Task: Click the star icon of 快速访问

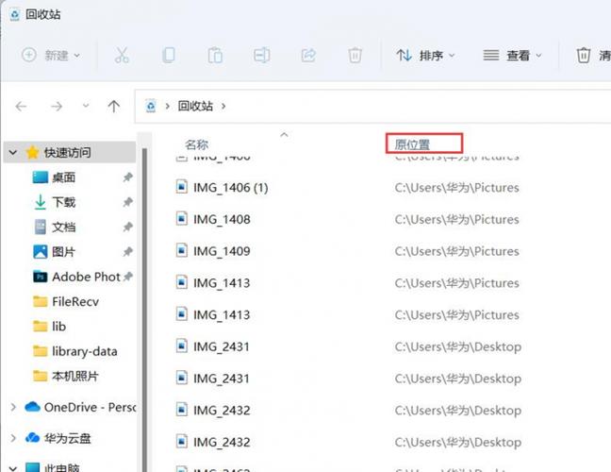Action: pos(32,152)
